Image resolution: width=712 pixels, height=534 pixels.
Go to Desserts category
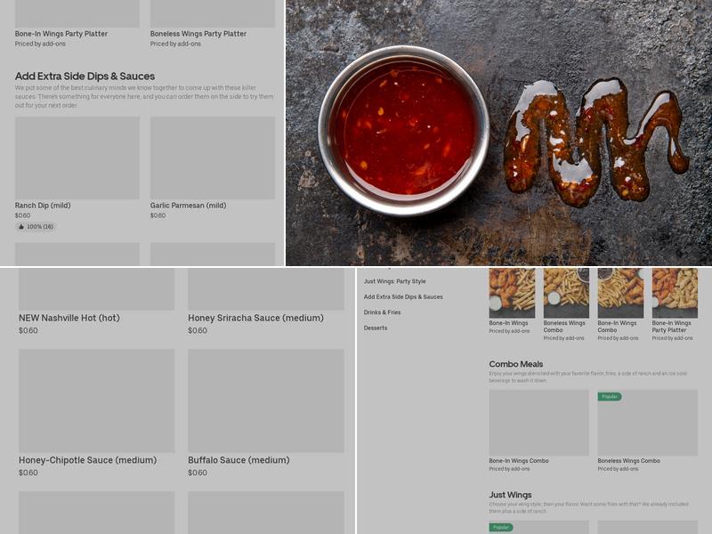376,328
